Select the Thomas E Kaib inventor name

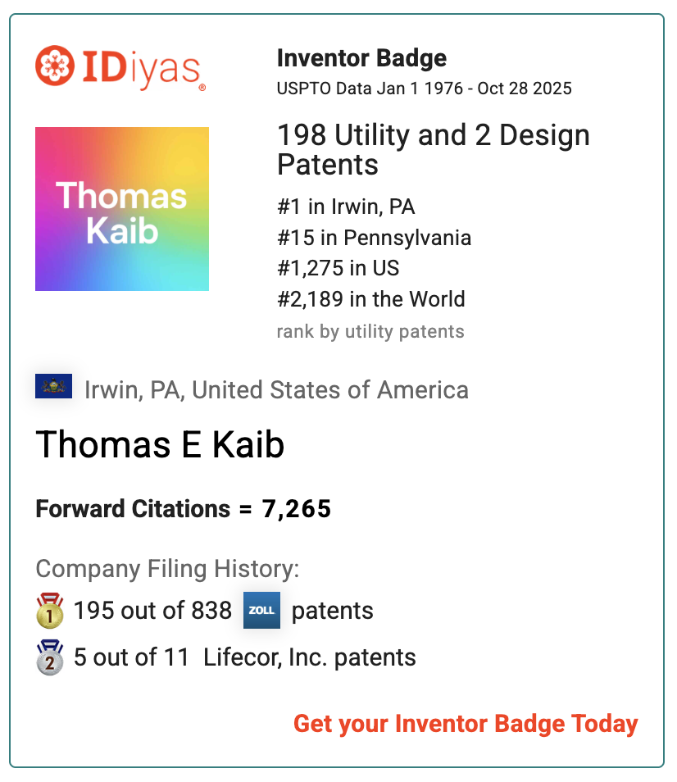click(x=160, y=444)
